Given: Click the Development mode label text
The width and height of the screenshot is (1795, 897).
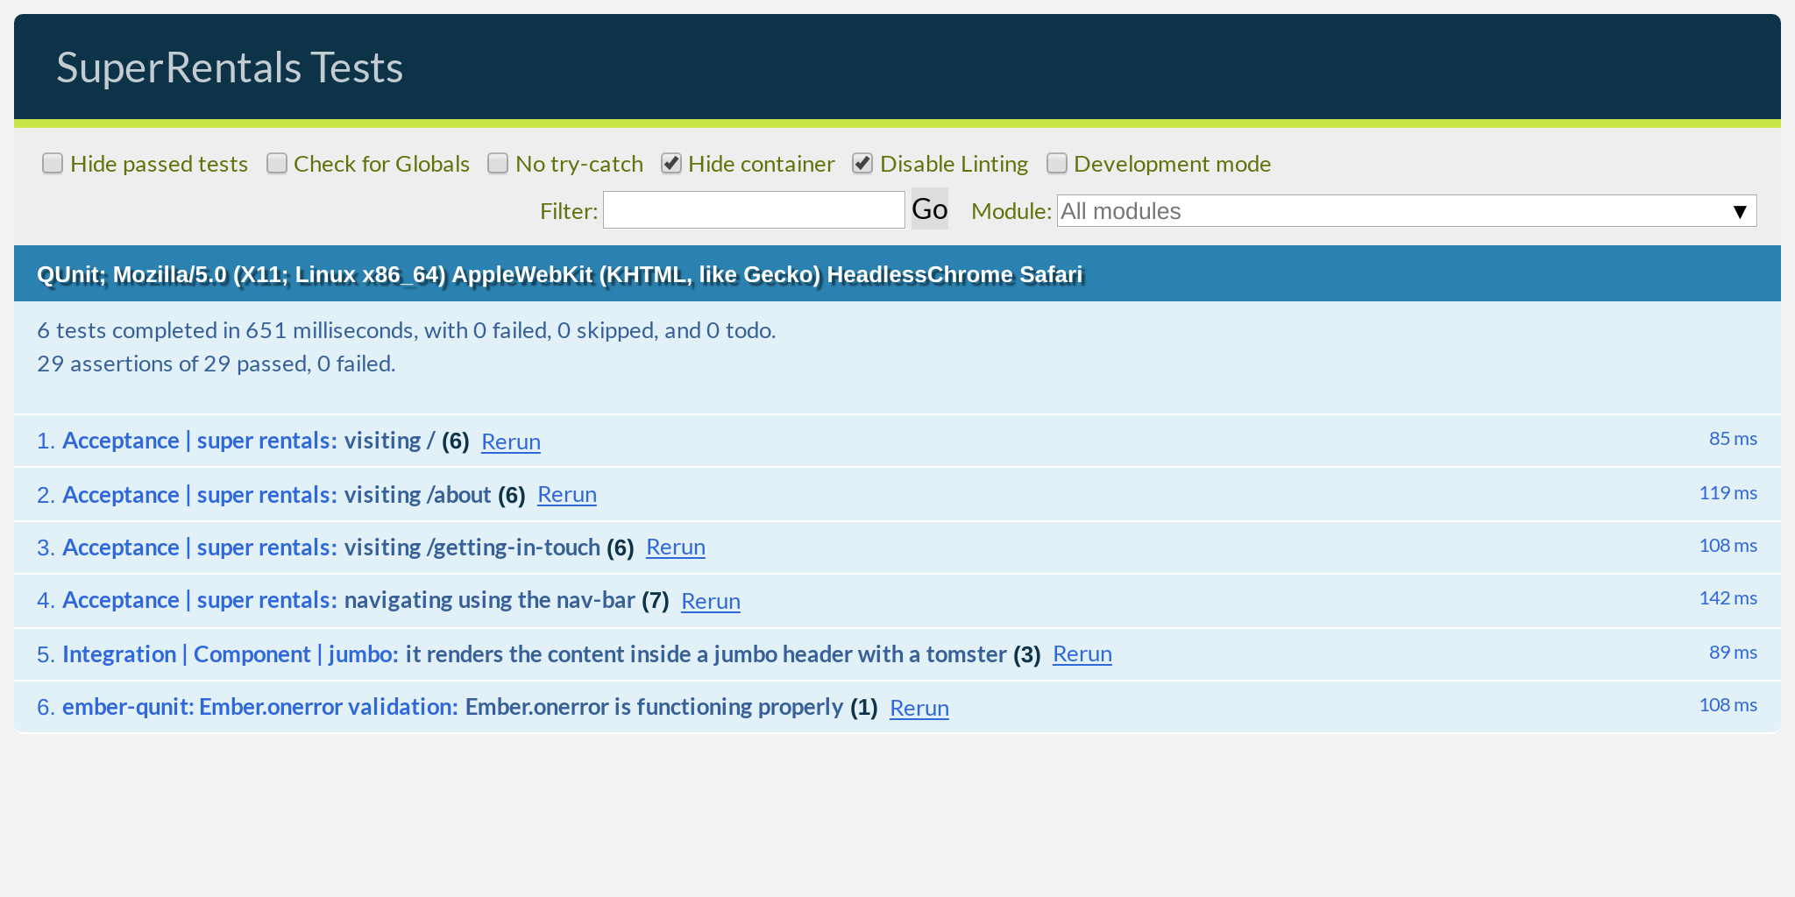Looking at the screenshot, I should point(1172,164).
